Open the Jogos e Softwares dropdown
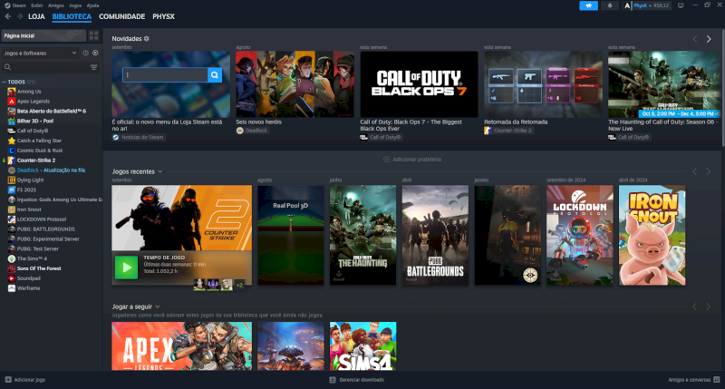 [x=40, y=53]
